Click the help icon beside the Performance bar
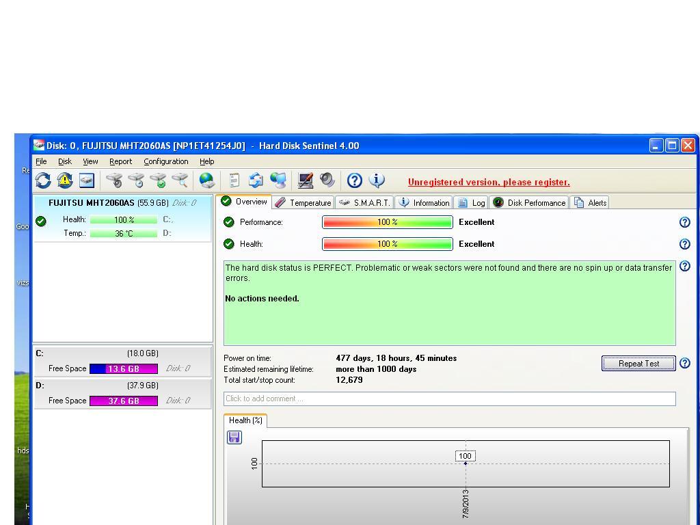 click(x=685, y=222)
